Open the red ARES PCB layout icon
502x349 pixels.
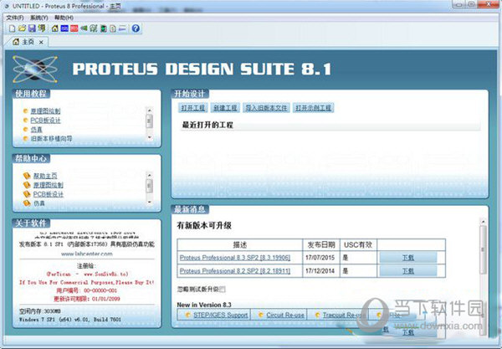click(x=74, y=28)
